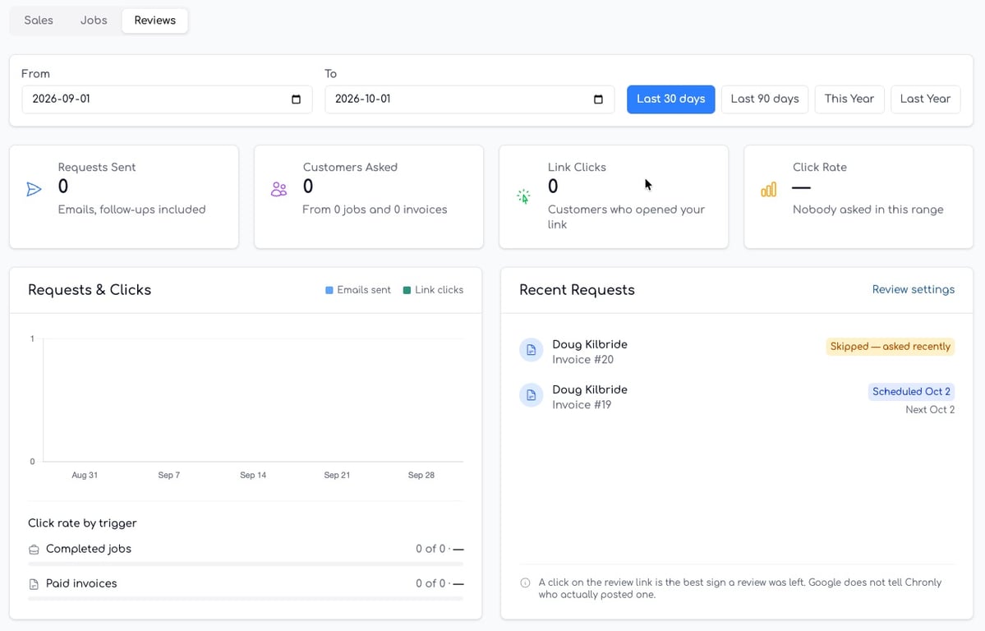Click the Invoice #20 text

point(582,360)
